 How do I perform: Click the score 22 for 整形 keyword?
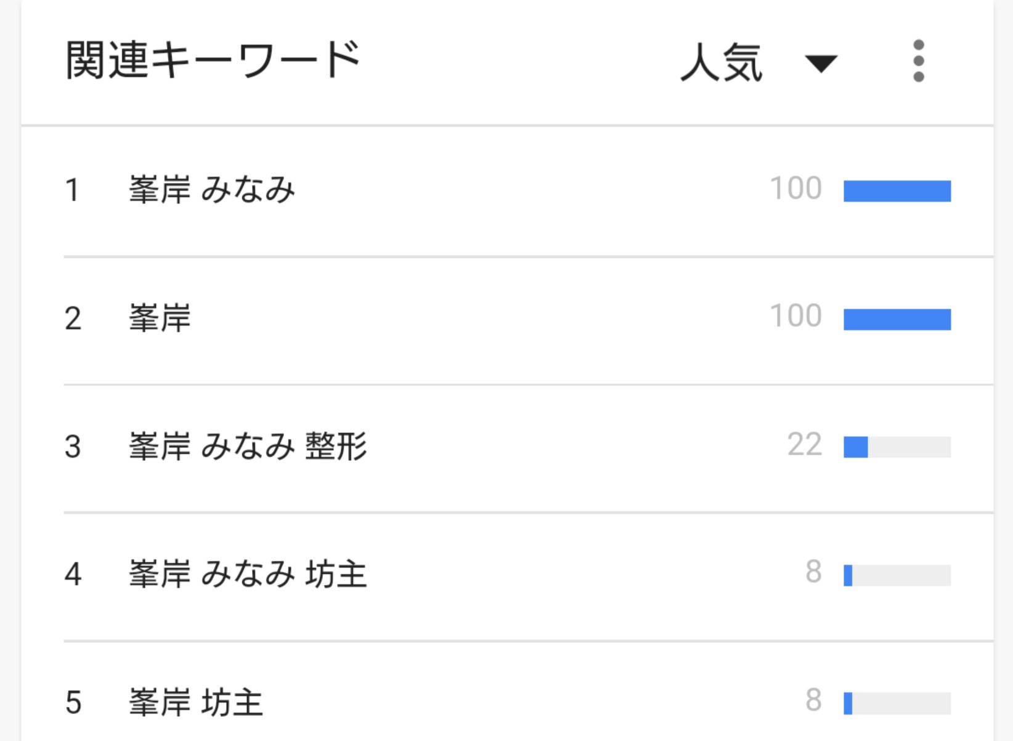tap(804, 445)
